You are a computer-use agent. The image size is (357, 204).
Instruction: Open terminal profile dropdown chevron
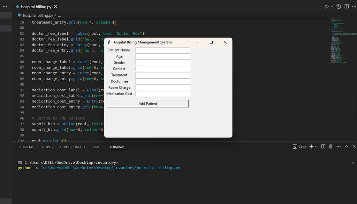click(316, 146)
